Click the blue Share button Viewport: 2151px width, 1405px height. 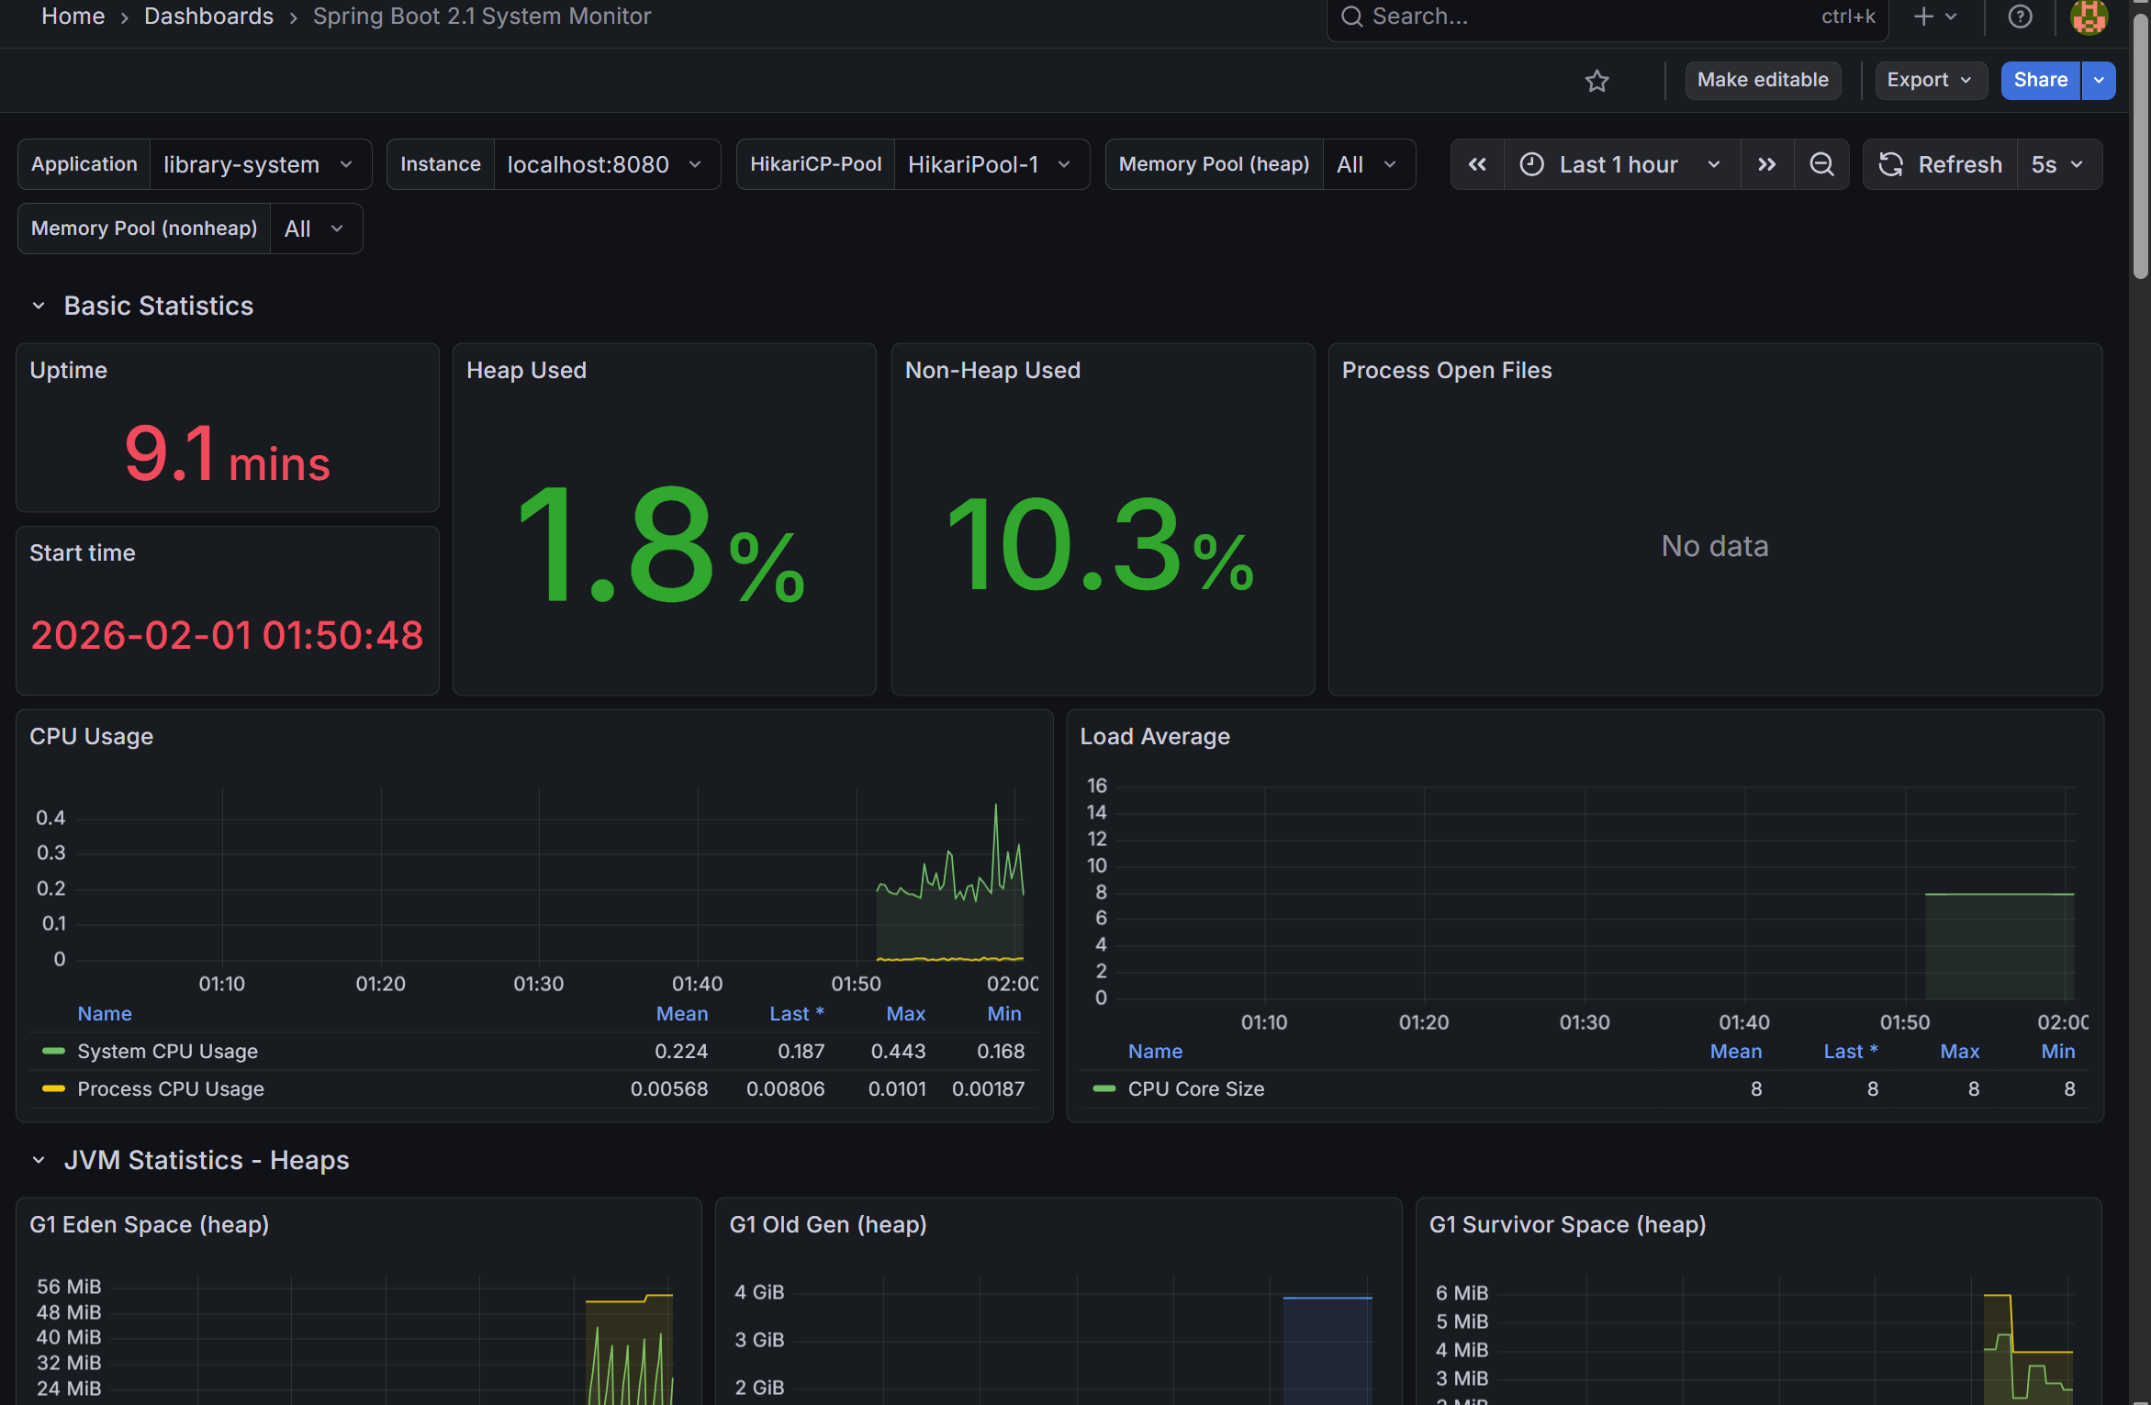(2039, 80)
